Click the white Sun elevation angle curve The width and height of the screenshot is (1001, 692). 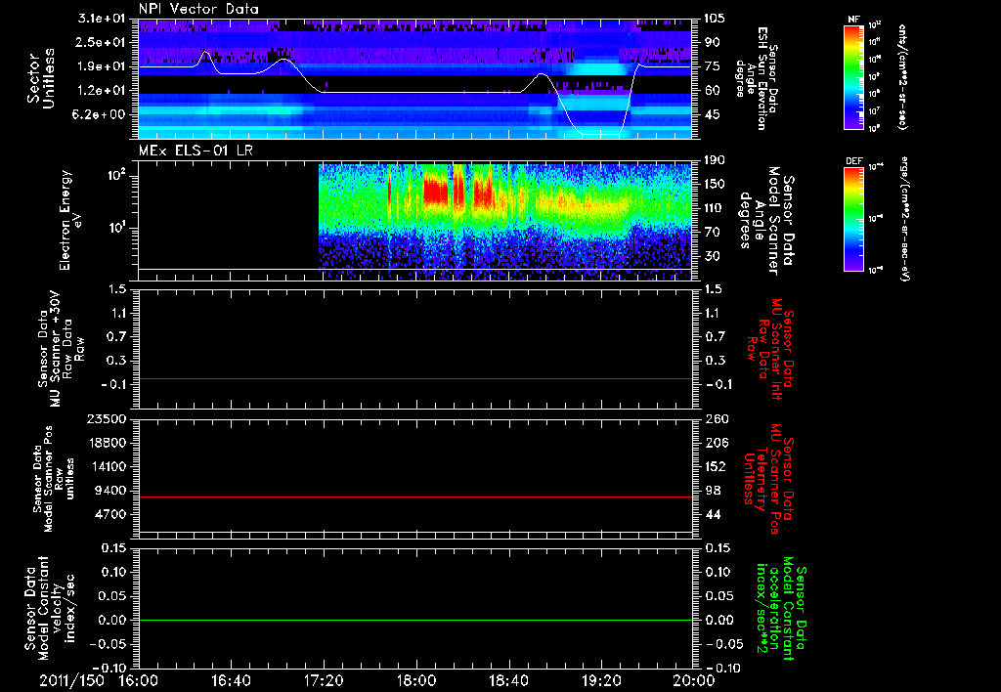(415, 93)
